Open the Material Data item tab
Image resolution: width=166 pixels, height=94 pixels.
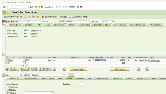tap(15, 78)
